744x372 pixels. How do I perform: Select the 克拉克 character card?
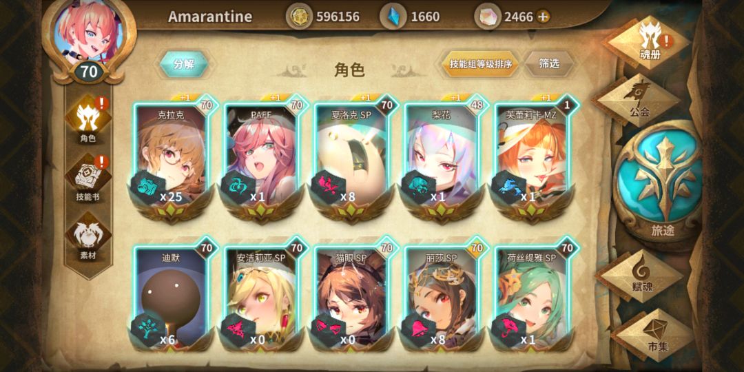coord(172,156)
